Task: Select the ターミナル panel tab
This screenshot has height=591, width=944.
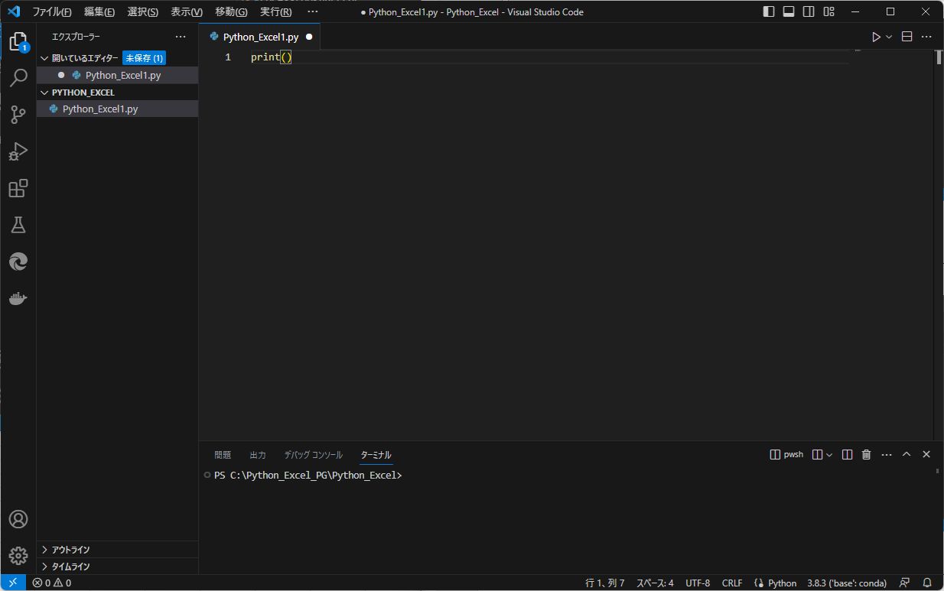Action: [376, 454]
